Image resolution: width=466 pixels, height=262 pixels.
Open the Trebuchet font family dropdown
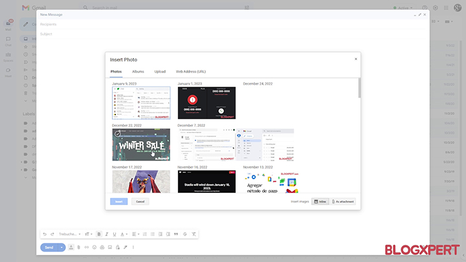(x=69, y=234)
